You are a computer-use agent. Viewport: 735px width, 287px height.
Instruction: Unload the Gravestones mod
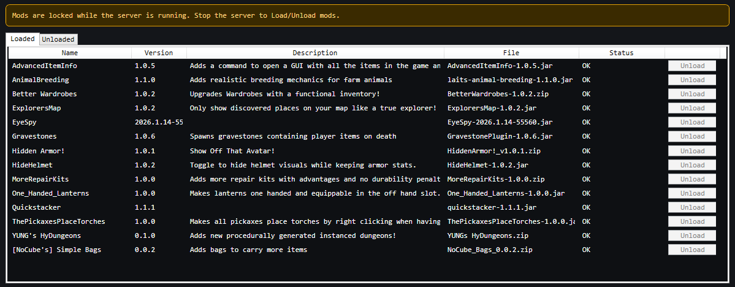(x=692, y=137)
